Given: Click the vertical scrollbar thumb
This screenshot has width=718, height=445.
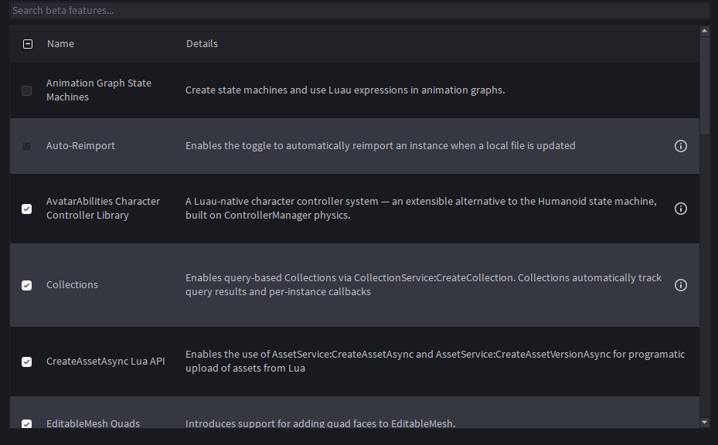Looking at the screenshot, I should click(704, 86).
